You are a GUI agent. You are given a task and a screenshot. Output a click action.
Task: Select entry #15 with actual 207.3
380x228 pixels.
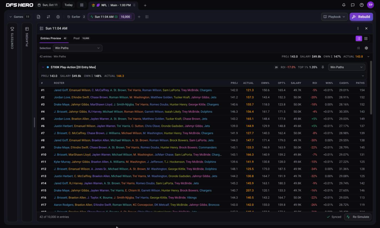[x=202, y=190]
